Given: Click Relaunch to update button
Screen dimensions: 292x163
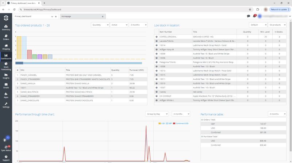Looking at the screenshot, I should (280, 9).
